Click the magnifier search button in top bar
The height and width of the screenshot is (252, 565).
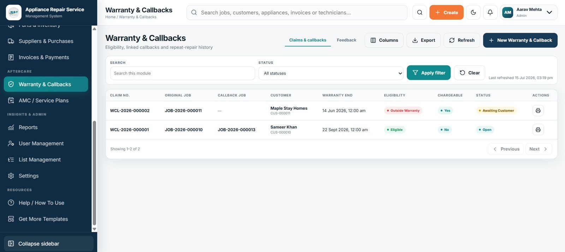420,12
